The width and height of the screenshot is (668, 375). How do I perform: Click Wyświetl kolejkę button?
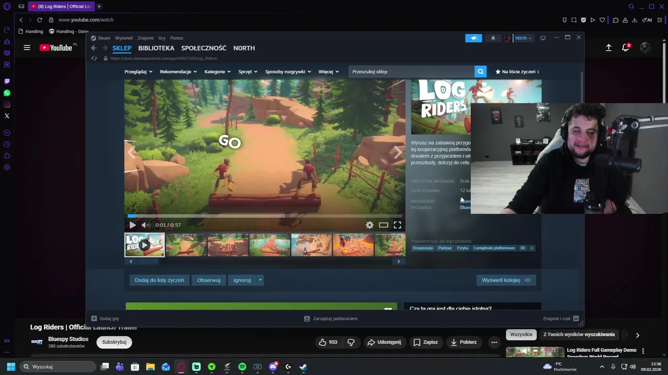[506, 280]
